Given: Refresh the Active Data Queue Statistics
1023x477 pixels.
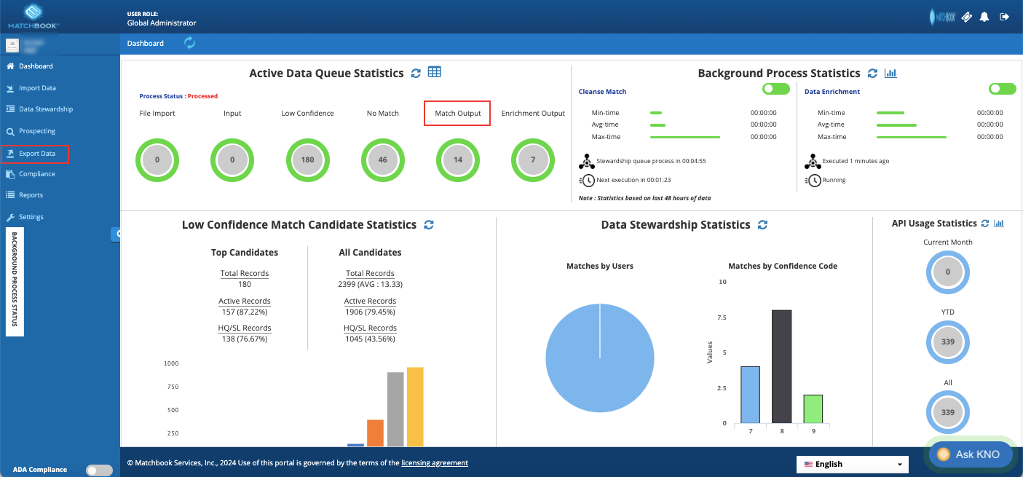Looking at the screenshot, I should click(x=416, y=73).
